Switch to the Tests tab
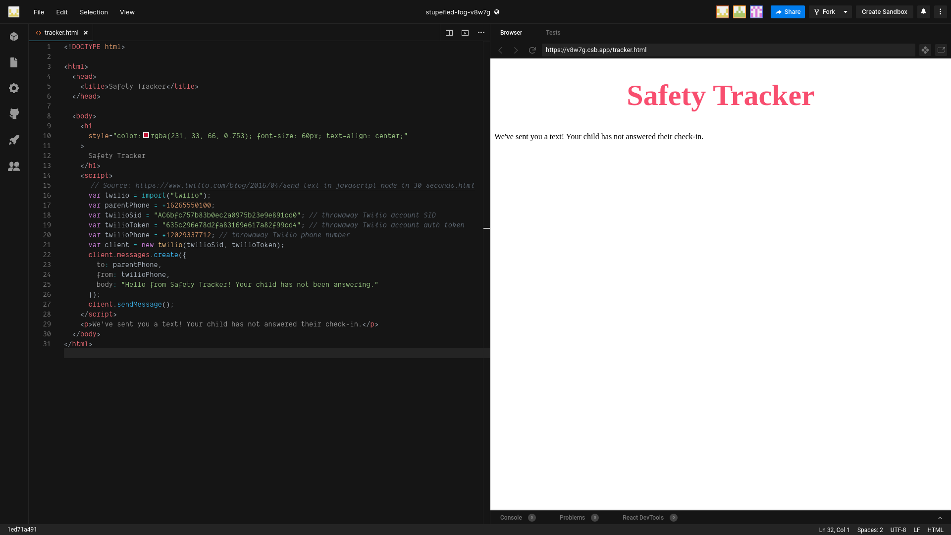Viewport: 951px width, 535px height. (553, 33)
